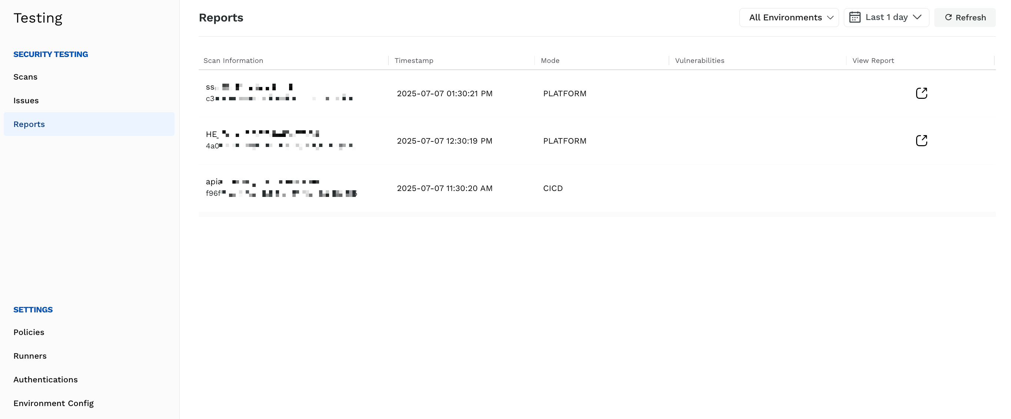The height and width of the screenshot is (419, 1011).
Task: Navigate to Runners settings
Action: (30, 356)
